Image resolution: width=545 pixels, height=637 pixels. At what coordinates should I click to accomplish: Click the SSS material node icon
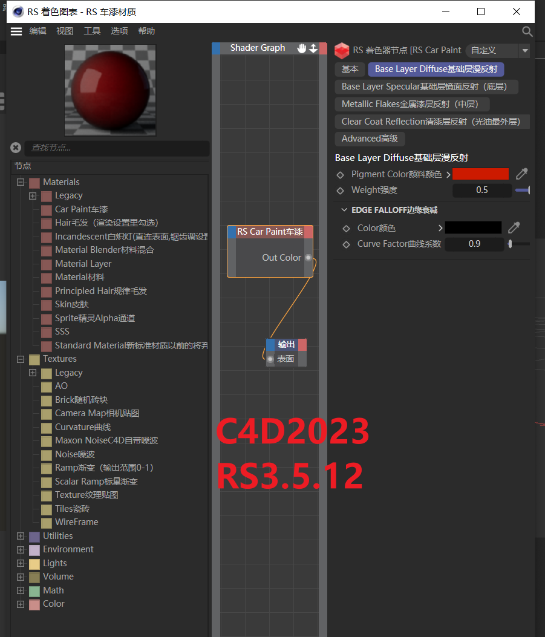47,332
